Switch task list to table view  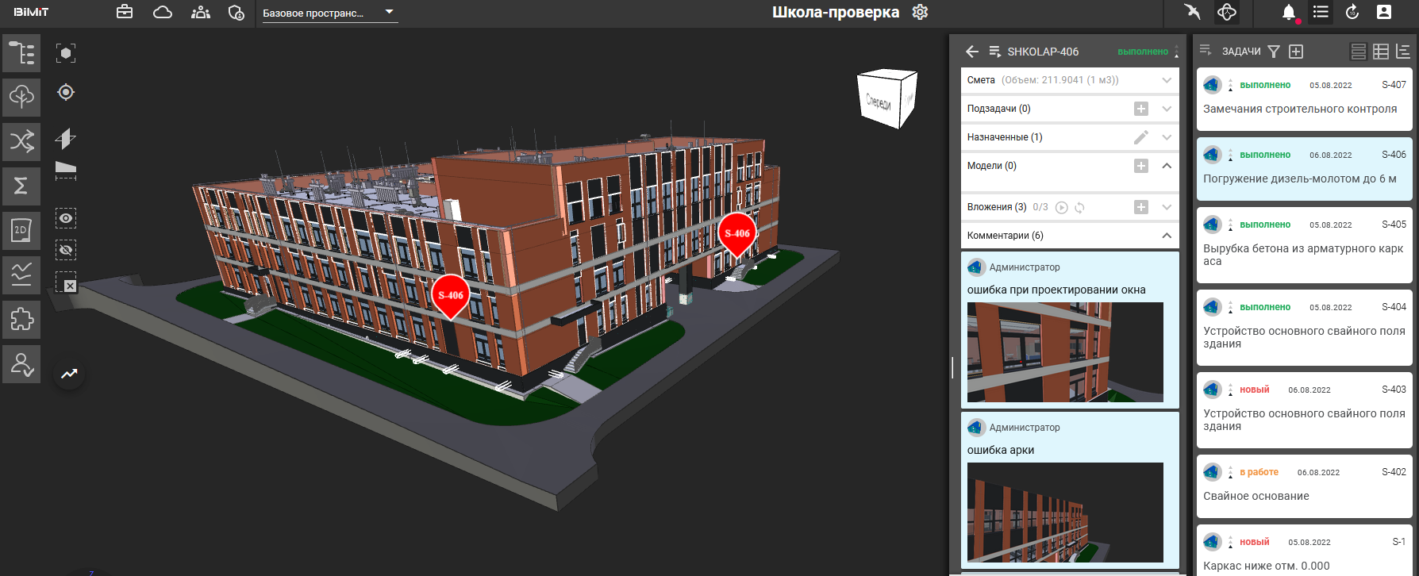click(x=1381, y=52)
